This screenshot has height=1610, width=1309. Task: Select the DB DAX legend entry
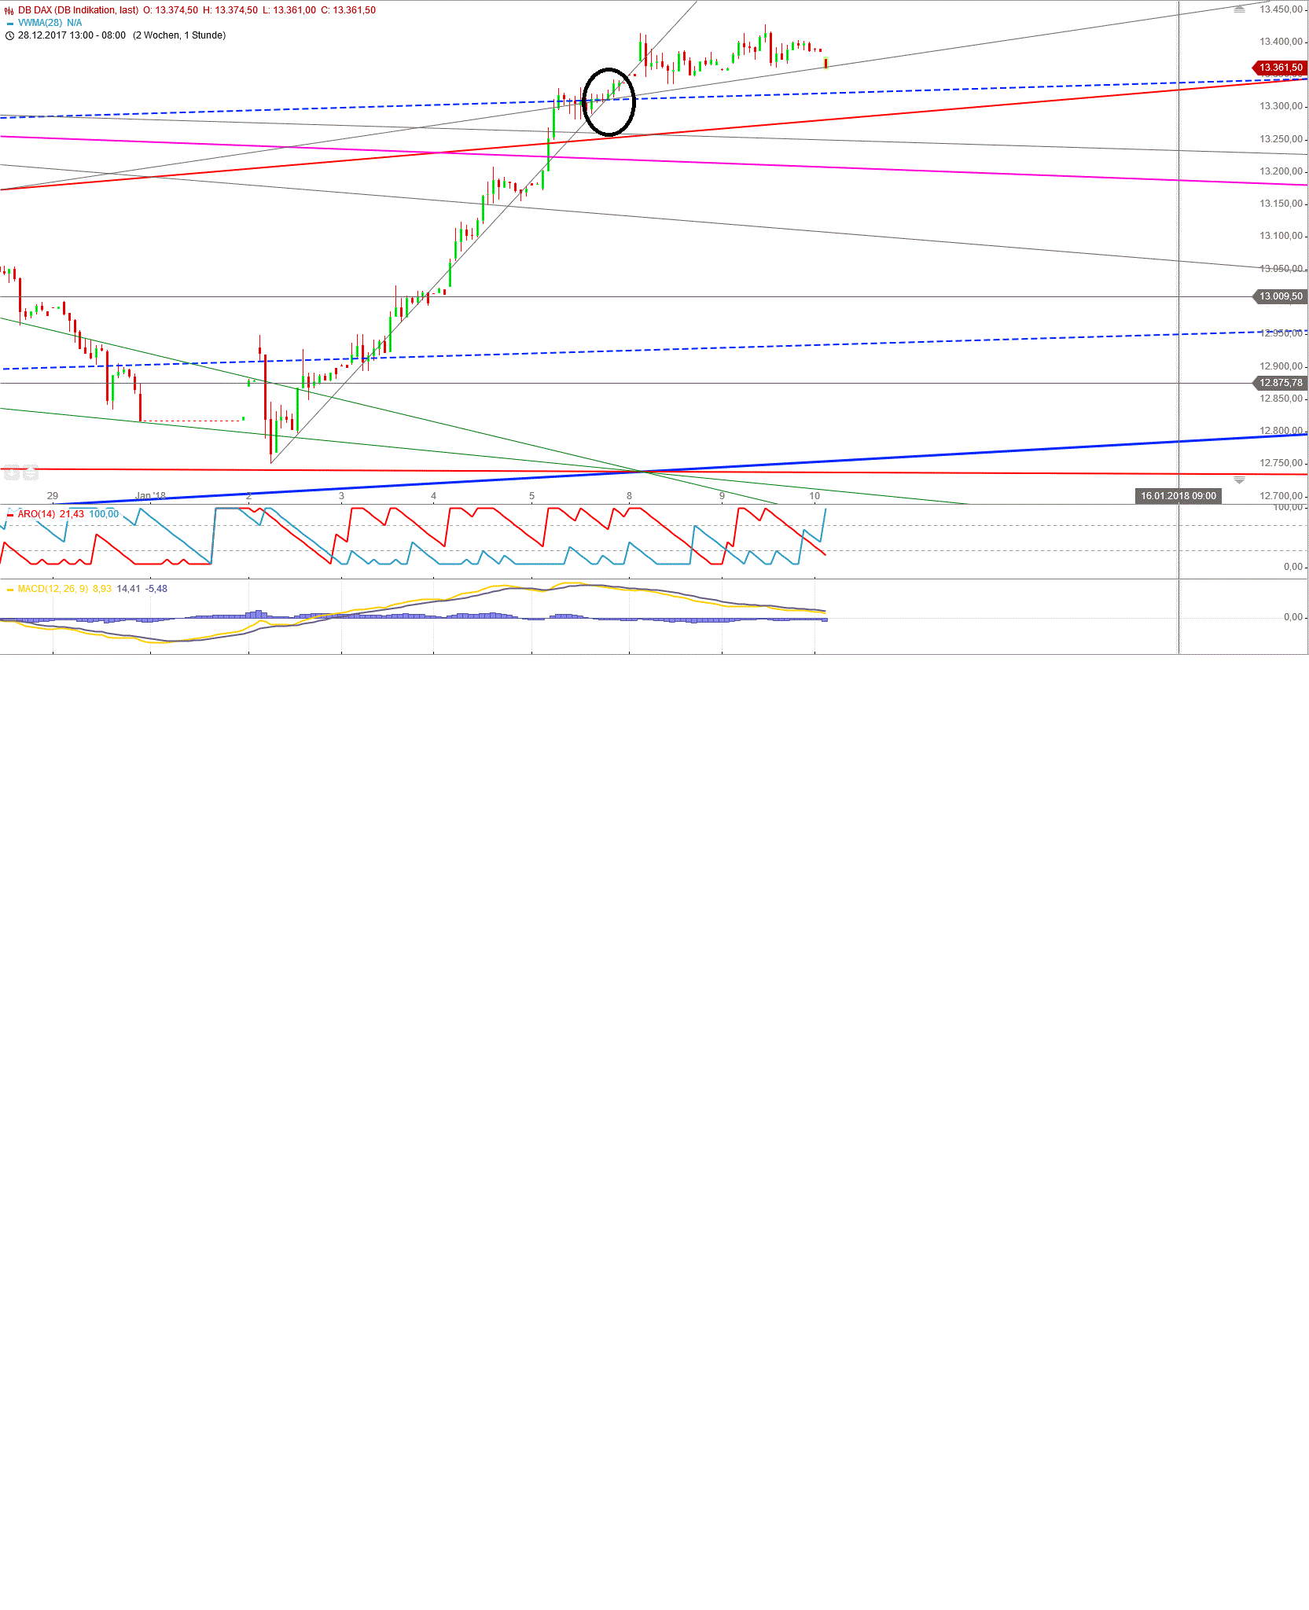[x=79, y=9]
